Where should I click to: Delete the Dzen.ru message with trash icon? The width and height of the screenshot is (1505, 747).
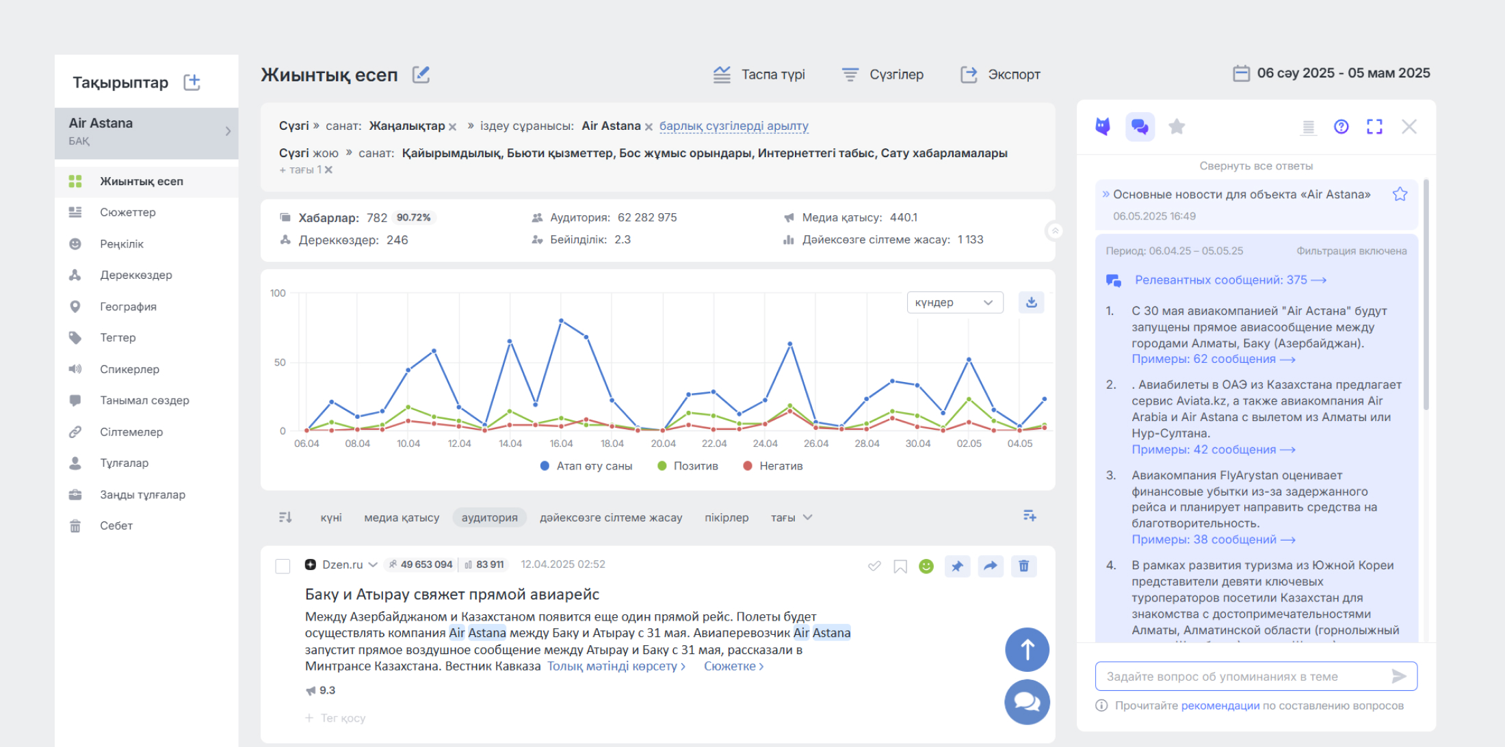point(1024,566)
